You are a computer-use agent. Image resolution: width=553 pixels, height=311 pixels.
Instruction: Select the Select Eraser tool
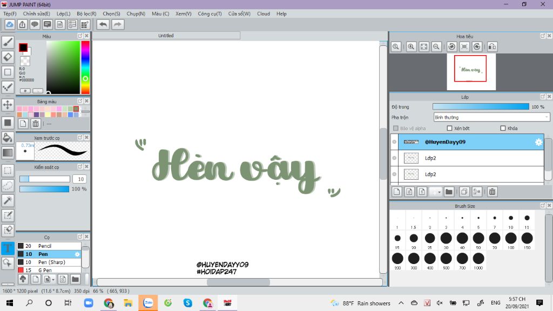(8, 230)
